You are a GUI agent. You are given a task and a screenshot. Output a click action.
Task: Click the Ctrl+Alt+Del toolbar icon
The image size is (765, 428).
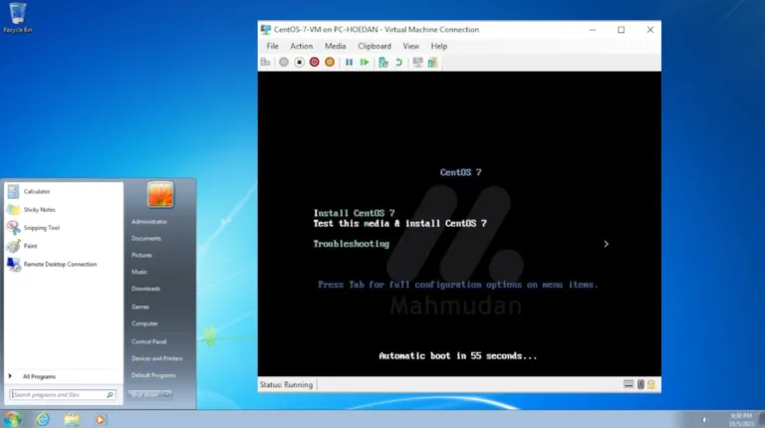(x=265, y=62)
